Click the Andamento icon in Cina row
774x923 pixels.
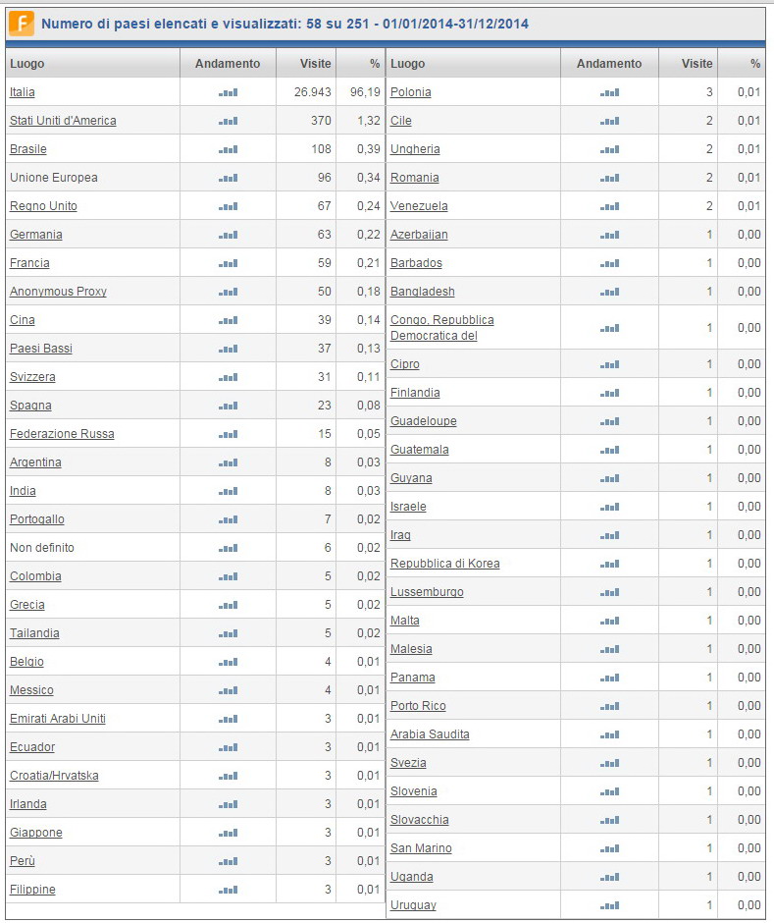coord(229,320)
